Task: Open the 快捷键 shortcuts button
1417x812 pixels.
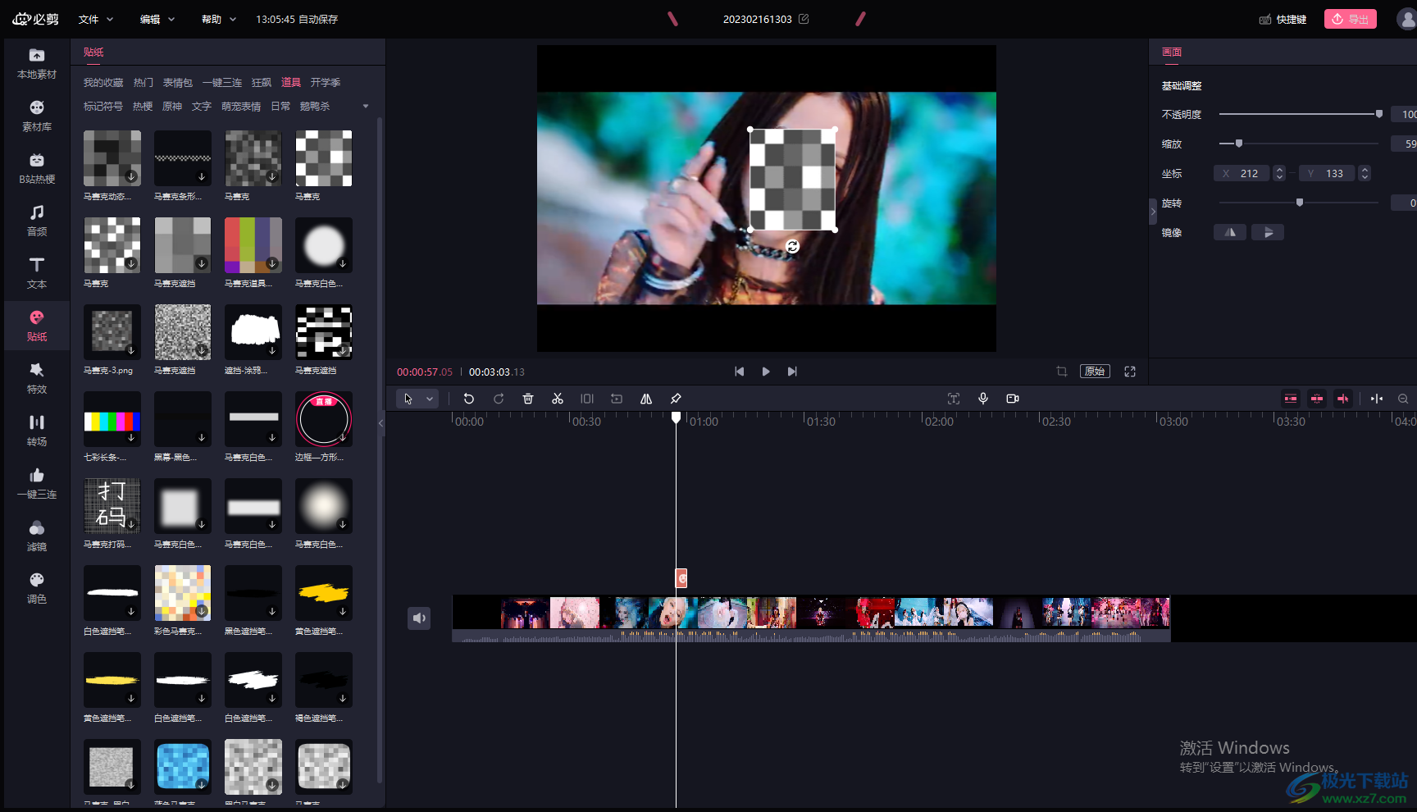Action: (x=1283, y=19)
